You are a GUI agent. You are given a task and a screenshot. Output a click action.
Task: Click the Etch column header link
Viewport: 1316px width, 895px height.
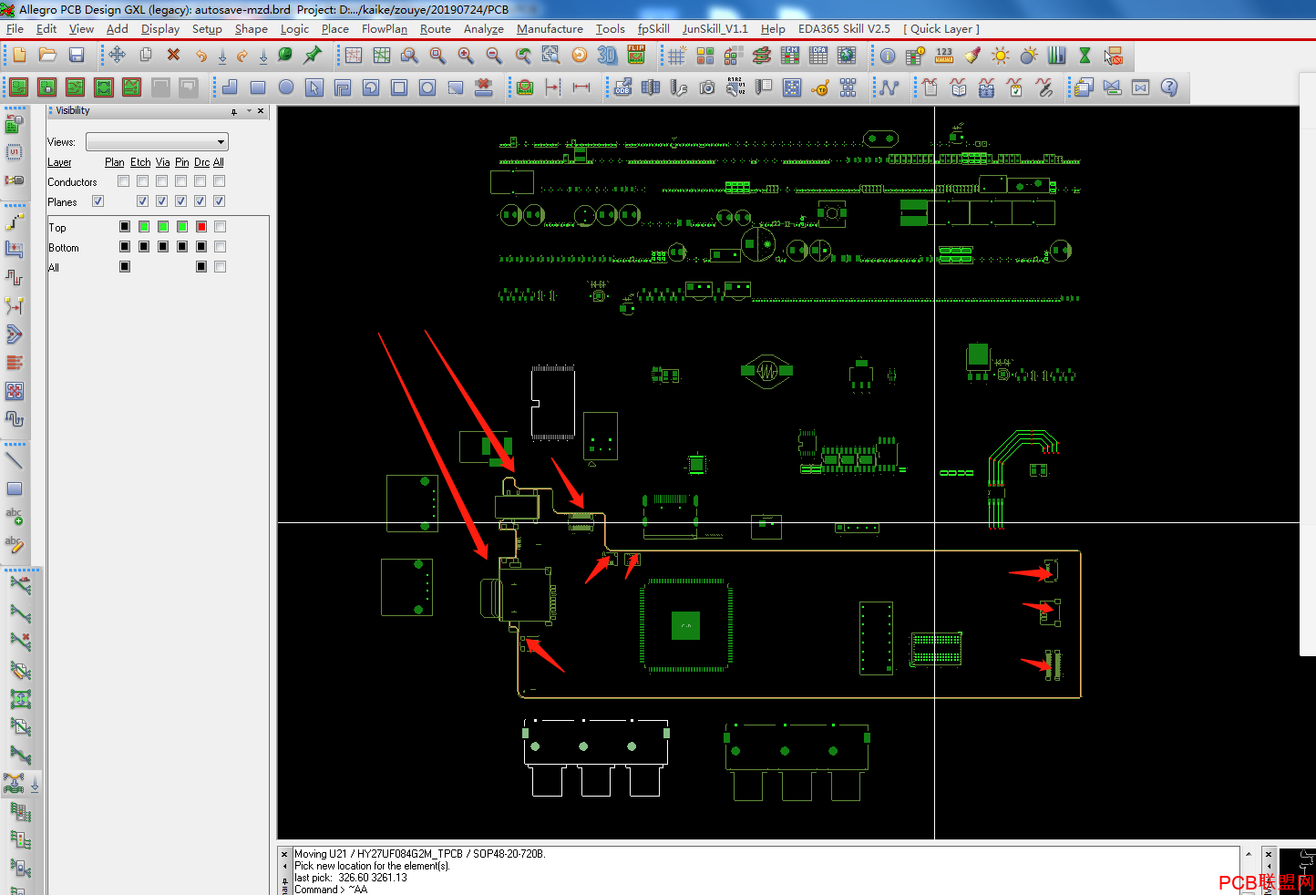point(140,162)
